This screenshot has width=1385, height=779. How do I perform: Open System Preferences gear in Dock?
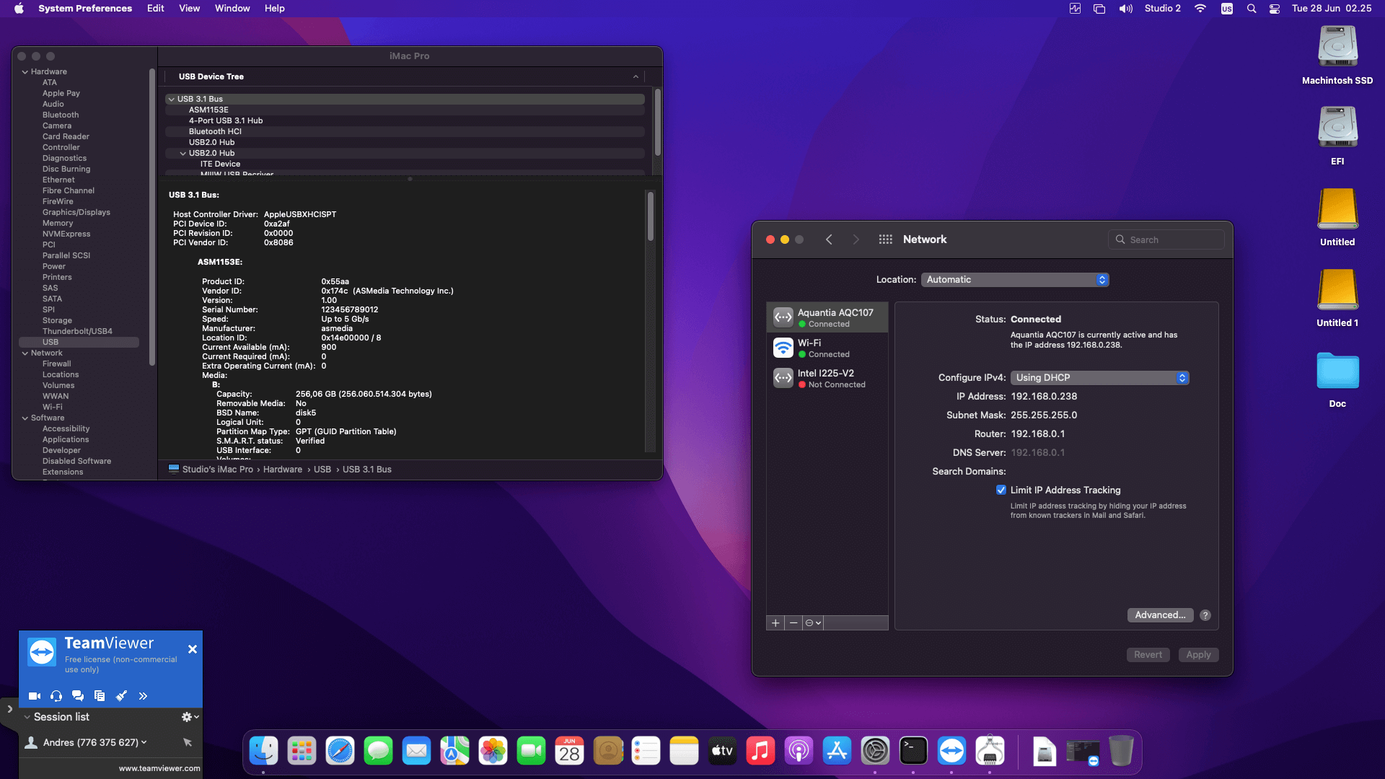pyautogui.click(x=875, y=752)
